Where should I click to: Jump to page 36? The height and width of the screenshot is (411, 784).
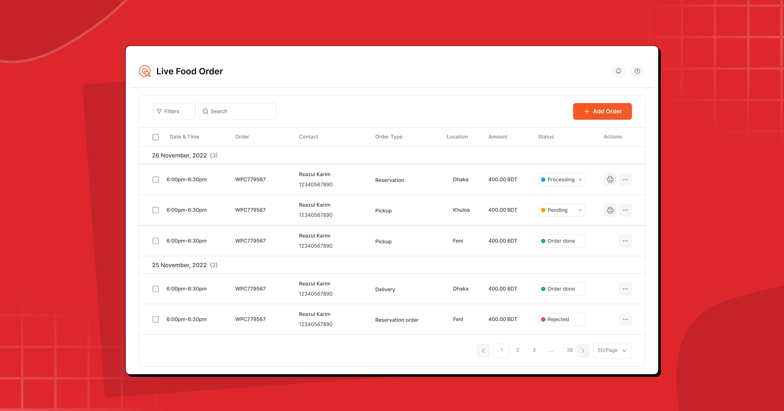pyautogui.click(x=569, y=350)
